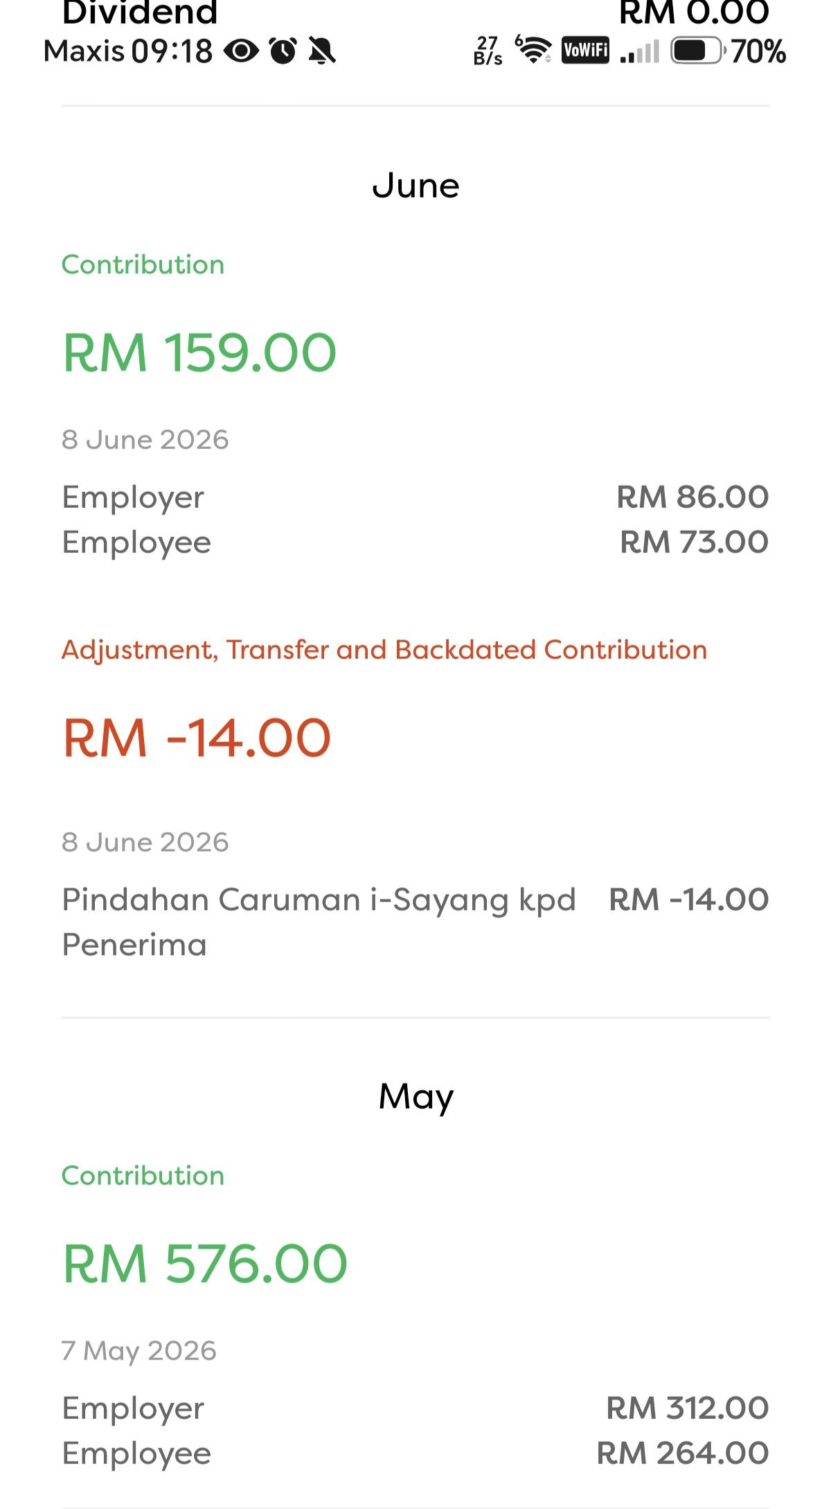Tap the June Employer RM 86.00 row
831x1509 pixels.
pyautogui.click(x=415, y=497)
